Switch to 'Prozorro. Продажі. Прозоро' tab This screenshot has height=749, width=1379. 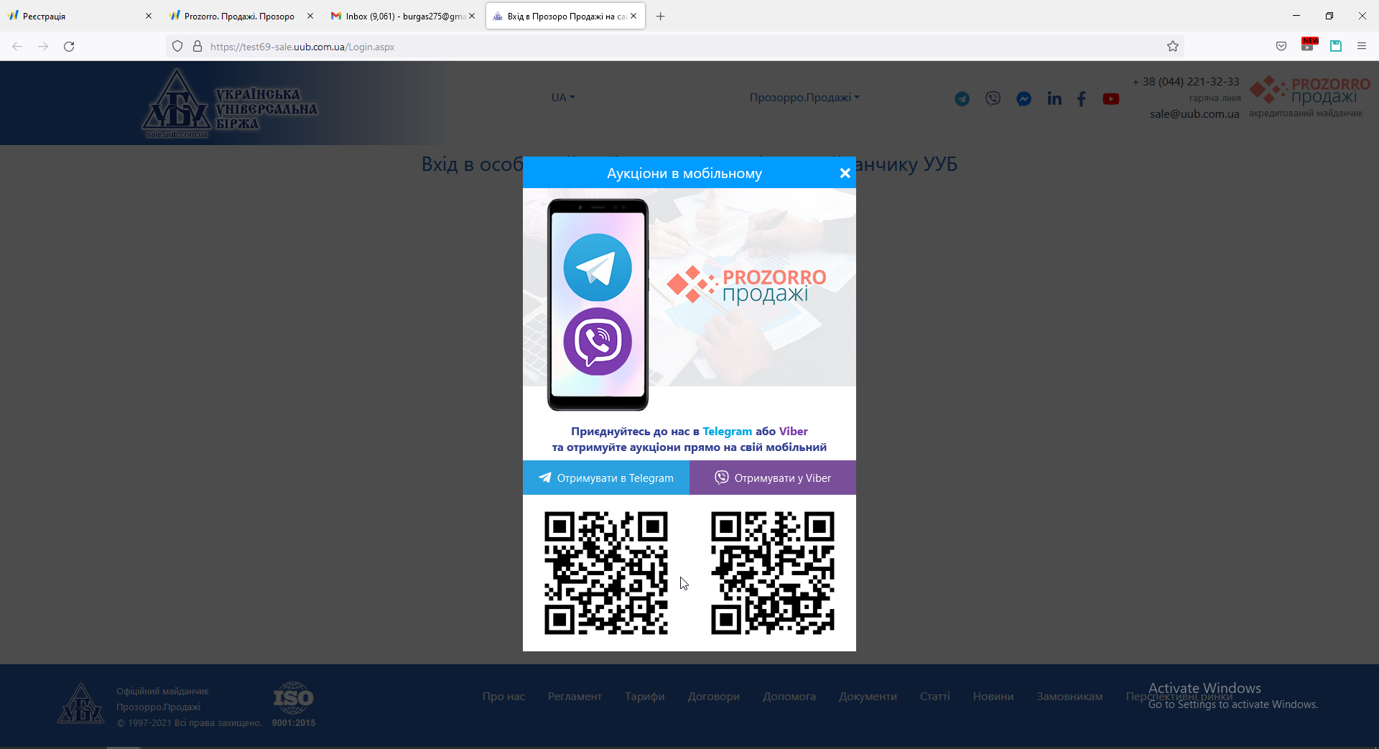tap(241, 16)
